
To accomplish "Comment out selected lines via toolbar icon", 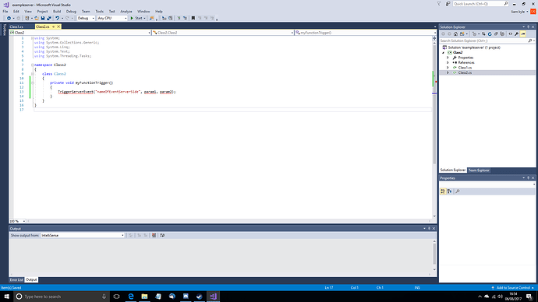I will [179, 18].
